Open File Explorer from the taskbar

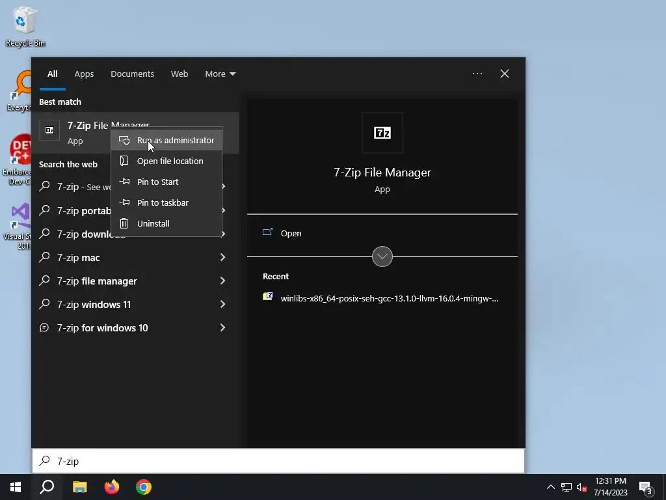79,487
